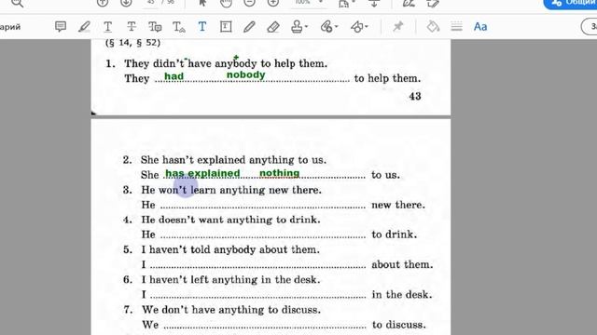Click sentence 'I haven't told anybody about them.'
This screenshot has width=597, height=335.
coord(230,249)
